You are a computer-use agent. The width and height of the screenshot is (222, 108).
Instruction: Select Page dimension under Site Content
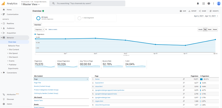pos(61,79)
